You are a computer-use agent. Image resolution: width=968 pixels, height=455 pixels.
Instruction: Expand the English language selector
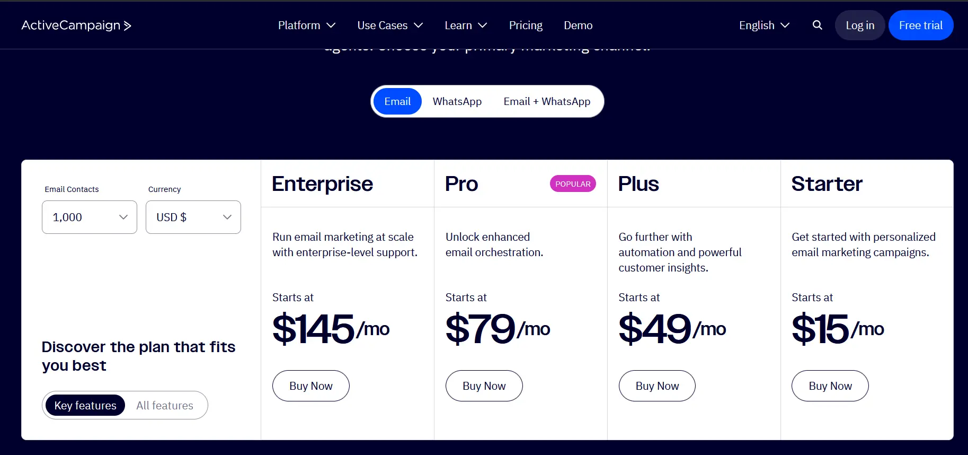coord(764,25)
